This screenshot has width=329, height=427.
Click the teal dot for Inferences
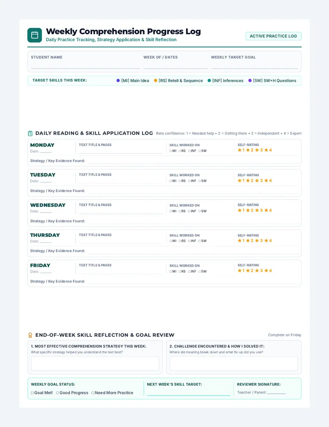[x=209, y=81]
